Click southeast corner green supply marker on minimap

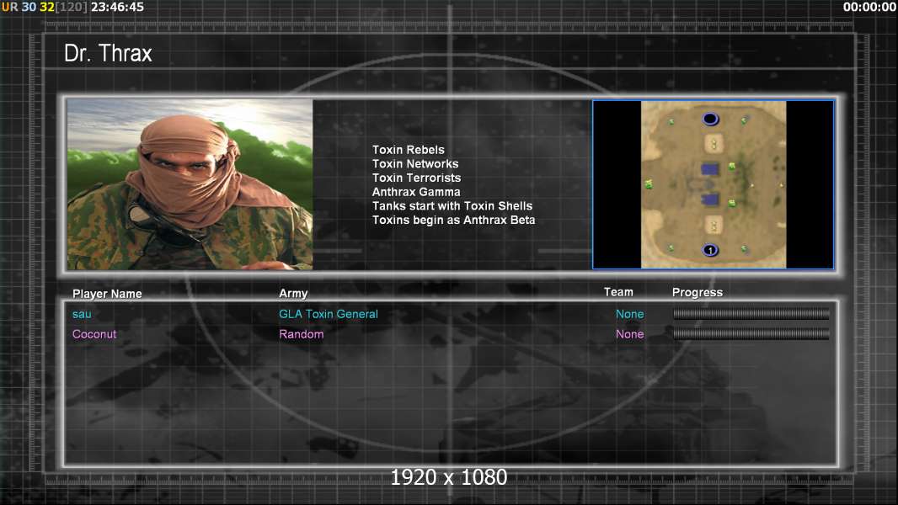tap(744, 249)
